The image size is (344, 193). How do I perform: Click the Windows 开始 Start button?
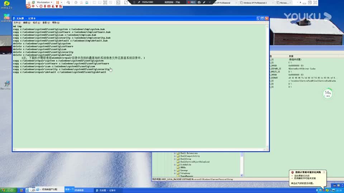coord(8,190)
